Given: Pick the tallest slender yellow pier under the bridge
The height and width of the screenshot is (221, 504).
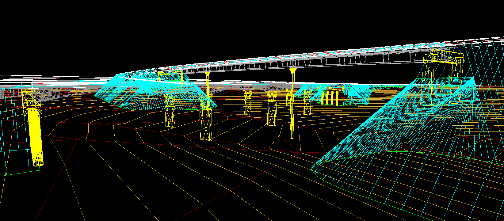Looking at the screenshot, I should tap(292, 104).
